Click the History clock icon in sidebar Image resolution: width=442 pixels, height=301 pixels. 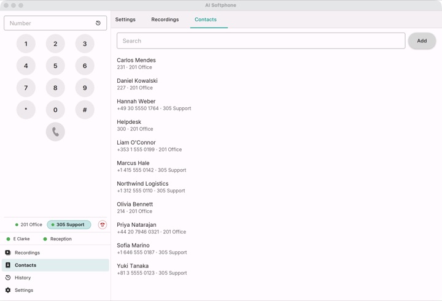point(8,278)
